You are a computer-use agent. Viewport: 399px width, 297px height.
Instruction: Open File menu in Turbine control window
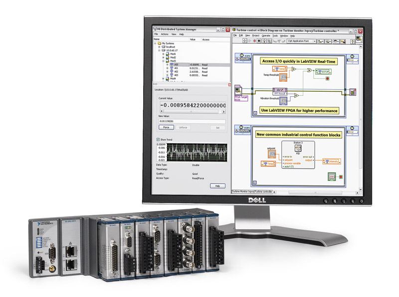click(235, 35)
